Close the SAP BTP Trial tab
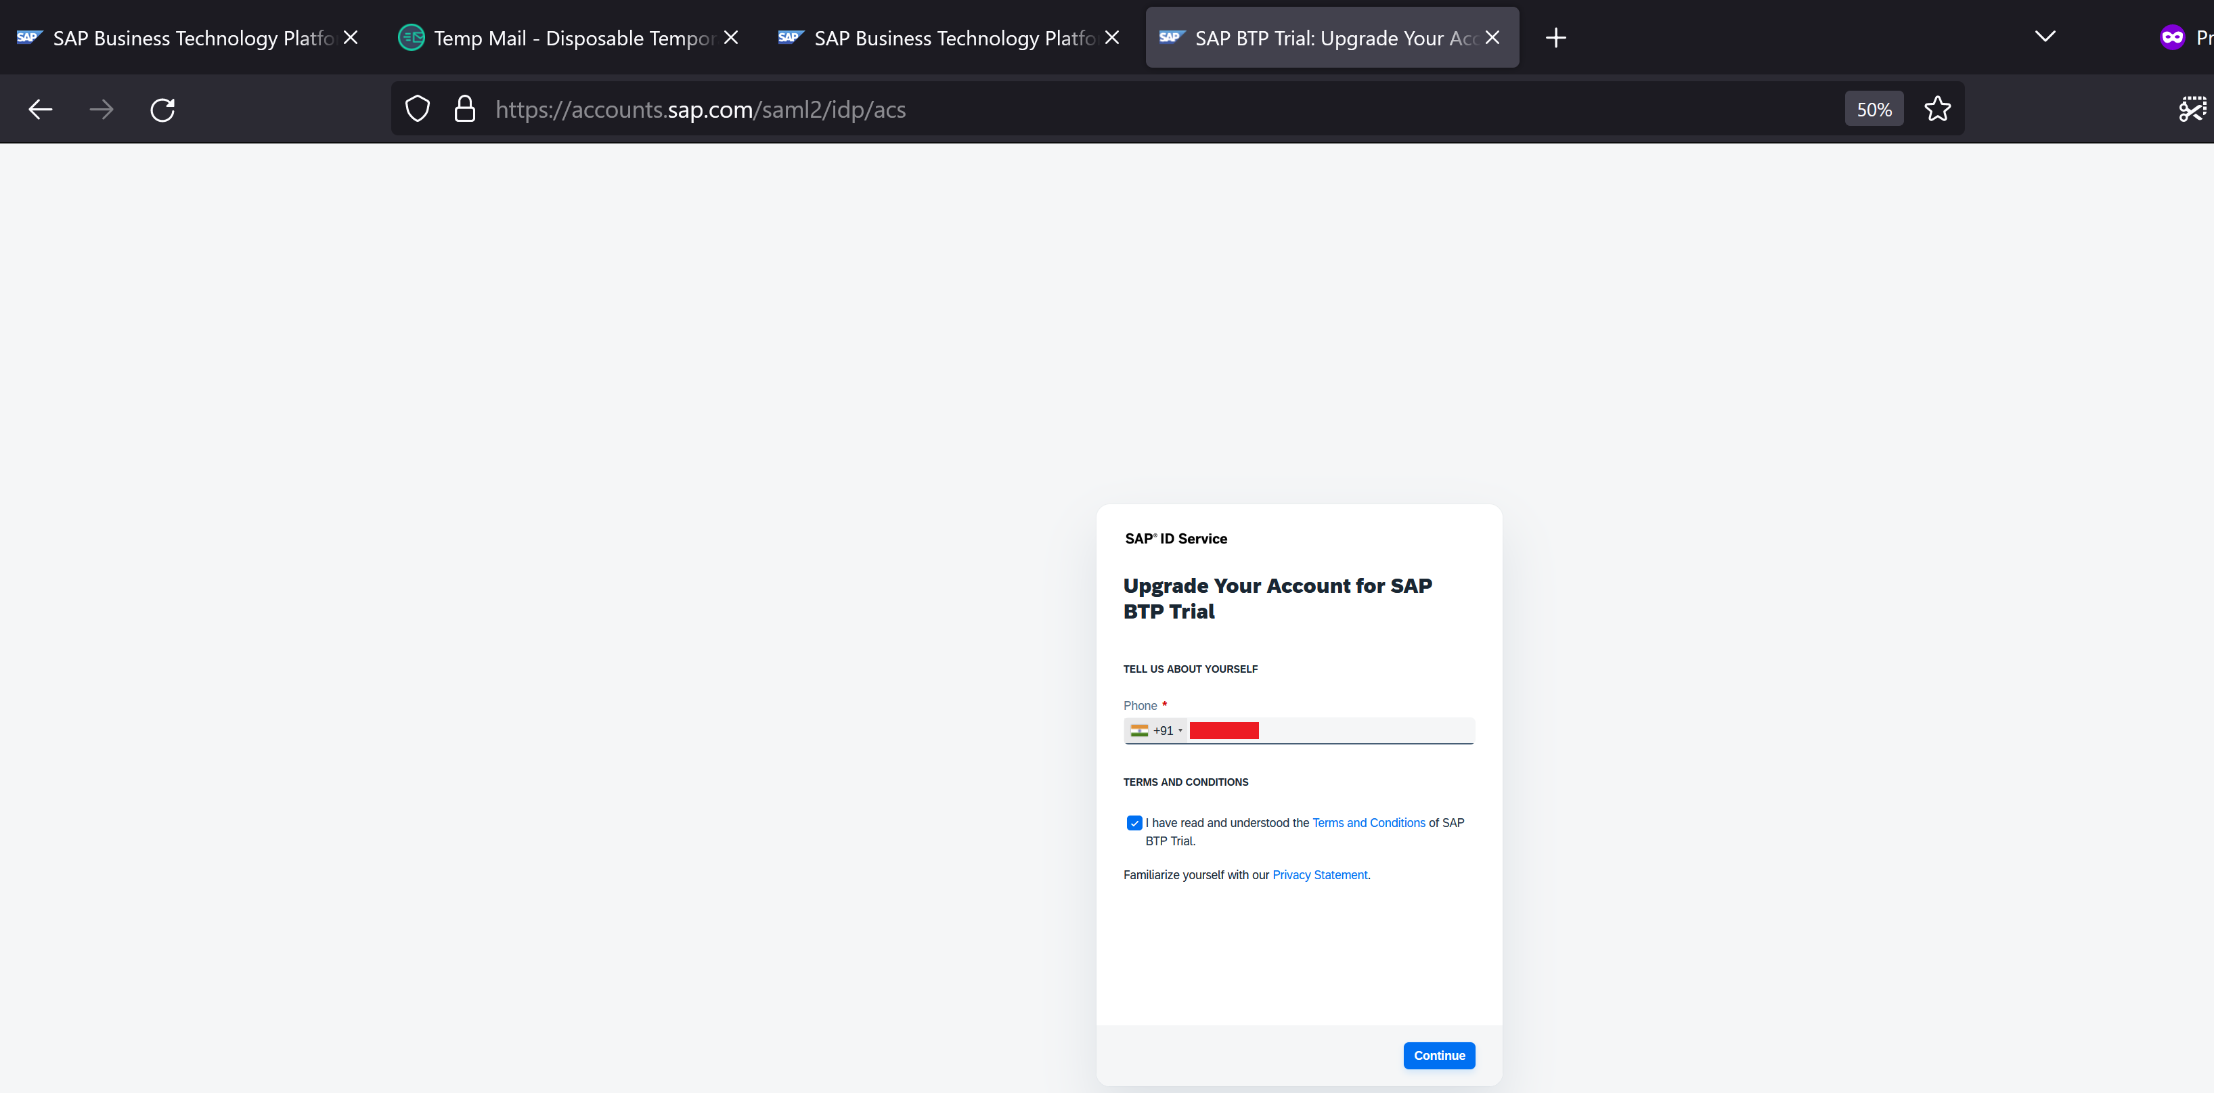 pos(1492,38)
